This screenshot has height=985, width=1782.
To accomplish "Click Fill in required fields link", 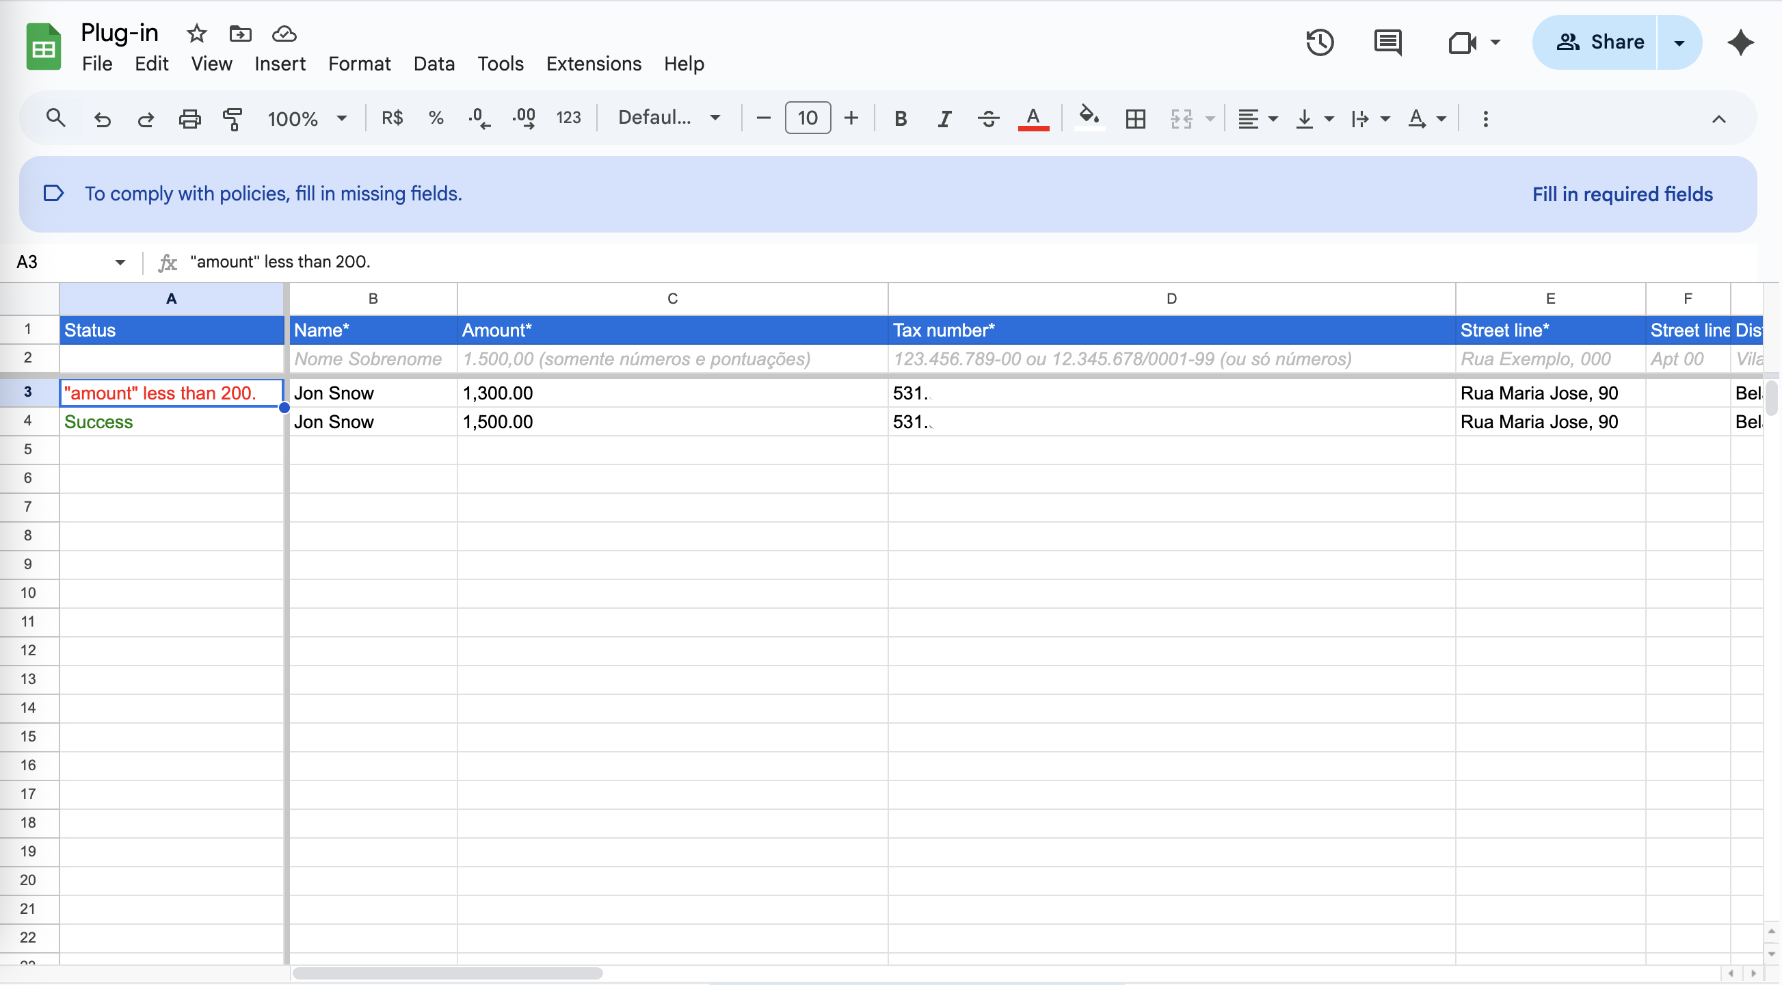I will tap(1622, 194).
